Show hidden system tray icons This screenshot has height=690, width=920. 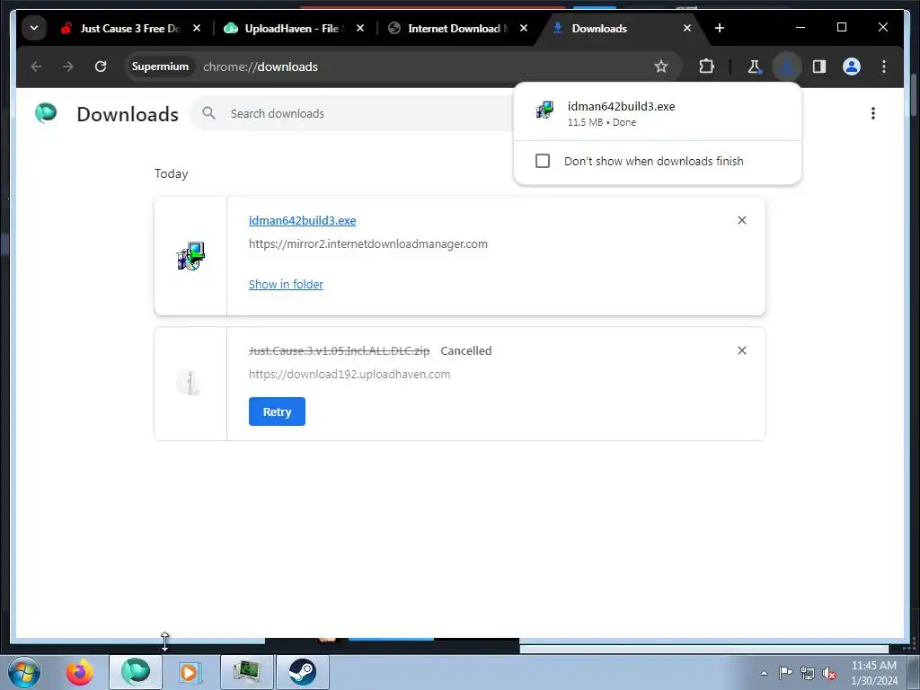pos(764,673)
